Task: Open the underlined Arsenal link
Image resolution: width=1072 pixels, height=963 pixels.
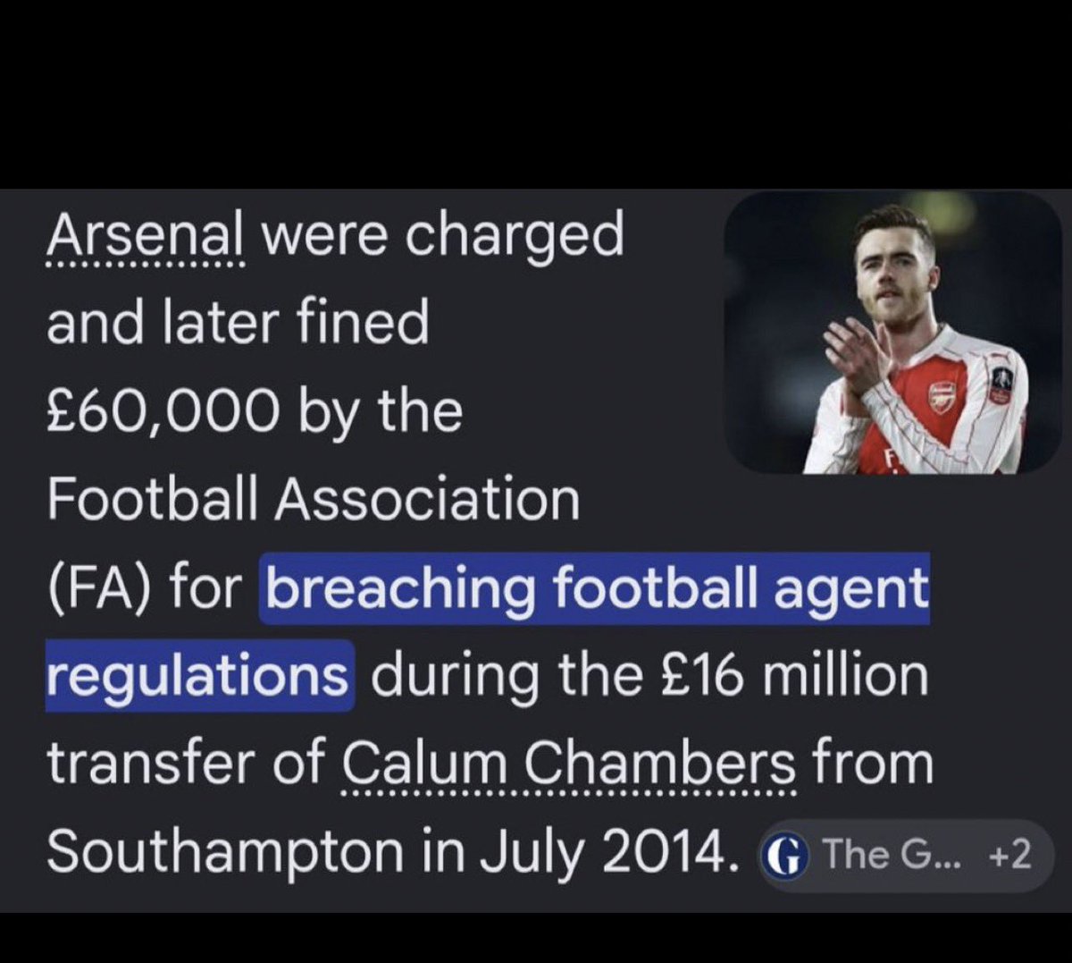Action: pos(145,238)
